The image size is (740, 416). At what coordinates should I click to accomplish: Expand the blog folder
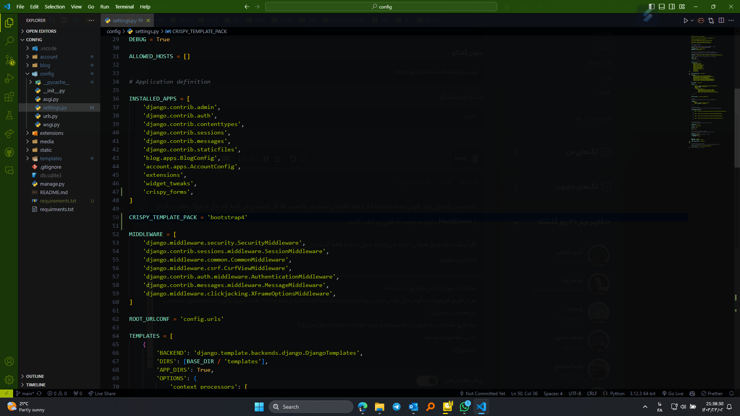(59, 65)
